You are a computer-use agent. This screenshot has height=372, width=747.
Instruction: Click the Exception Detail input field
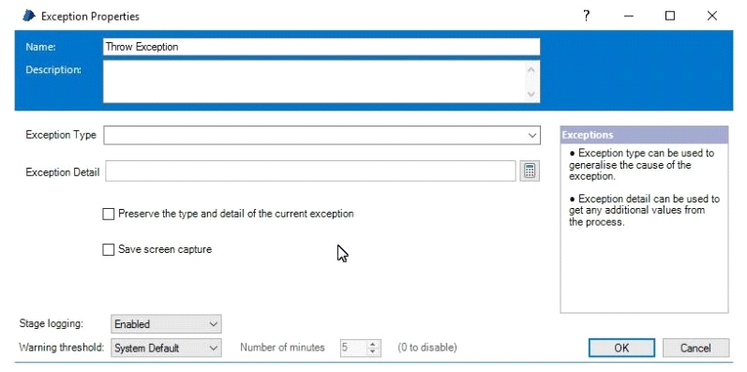click(310, 171)
